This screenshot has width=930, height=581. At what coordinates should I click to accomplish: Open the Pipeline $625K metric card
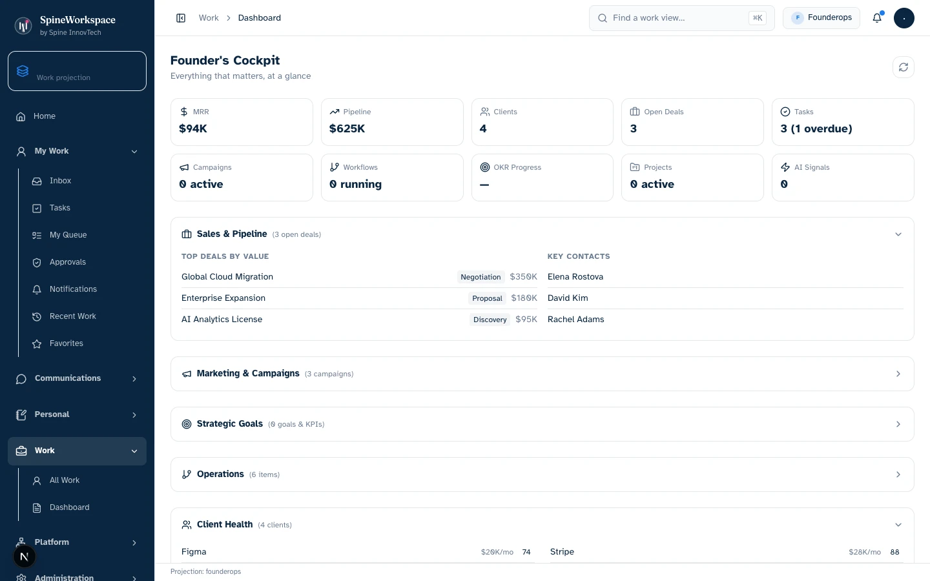point(392,122)
